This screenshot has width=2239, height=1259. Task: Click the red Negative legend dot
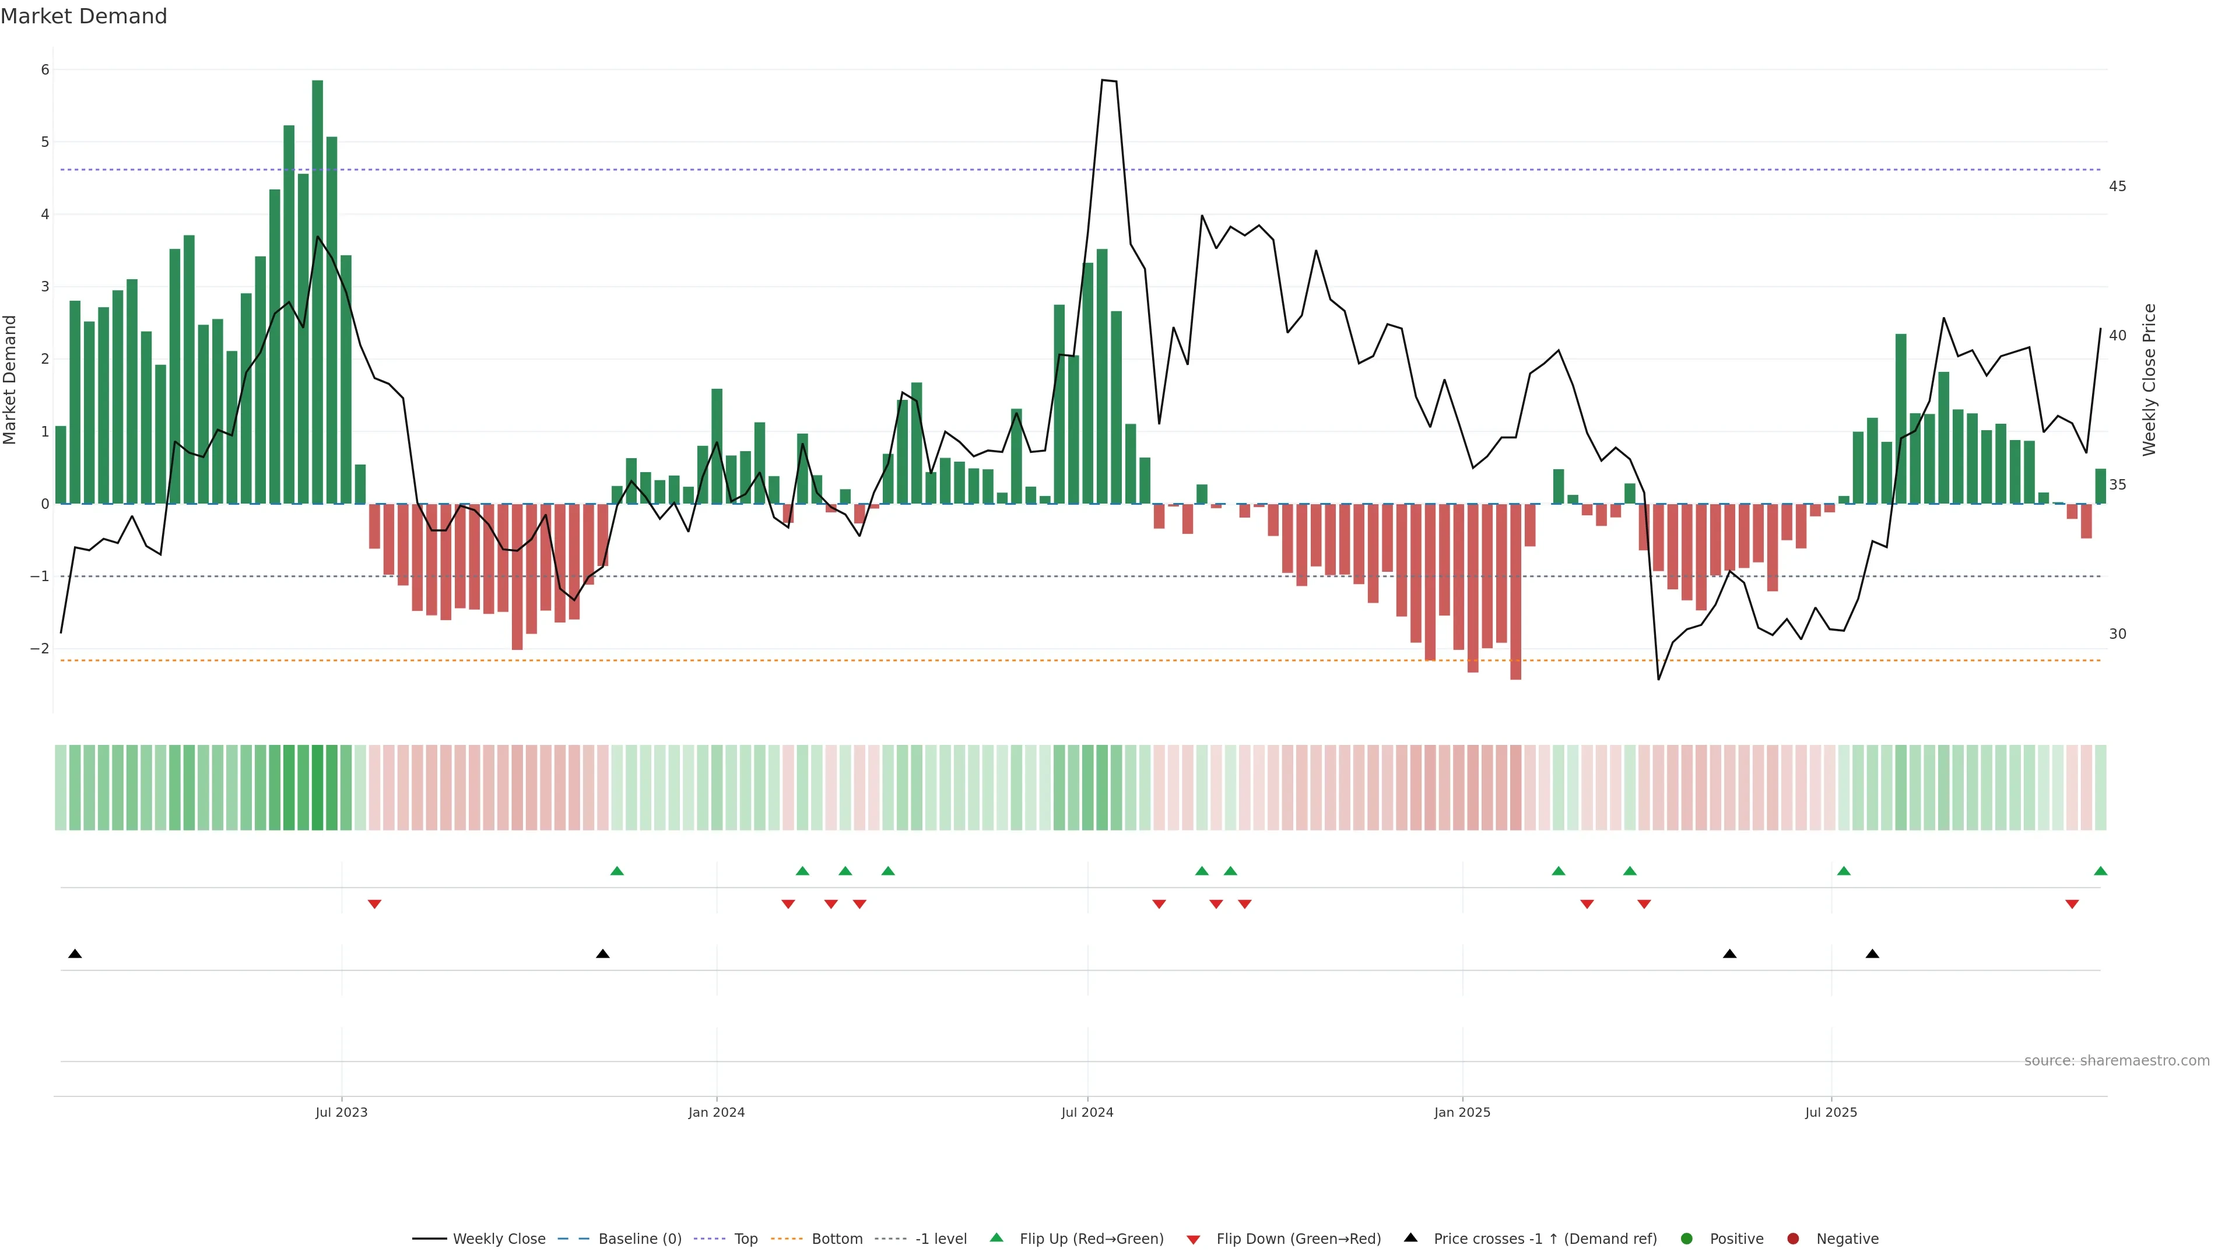pyautogui.click(x=1793, y=1238)
